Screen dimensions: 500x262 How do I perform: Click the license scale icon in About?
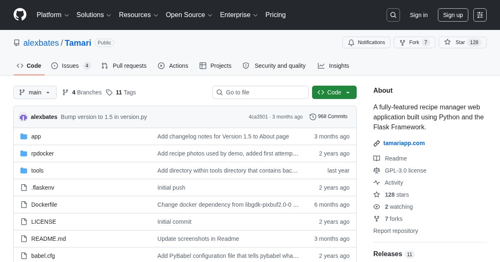coord(377,171)
